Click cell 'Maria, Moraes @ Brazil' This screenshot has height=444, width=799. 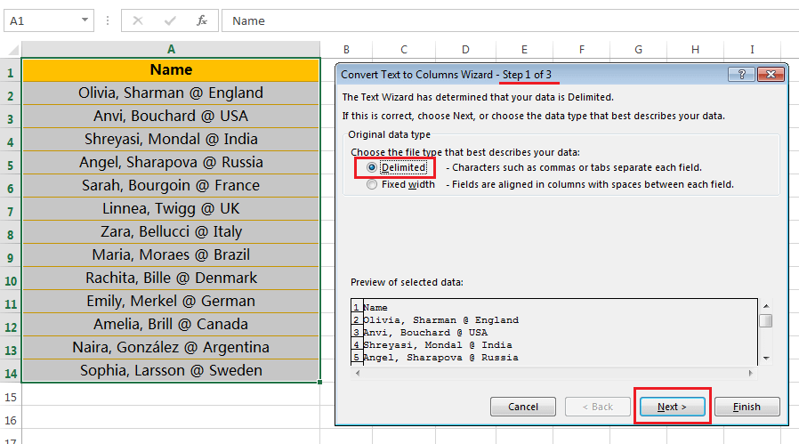coord(171,254)
